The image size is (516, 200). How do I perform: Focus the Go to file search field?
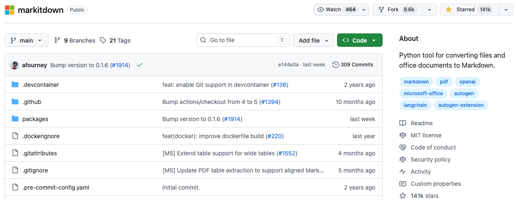click(x=243, y=40)
